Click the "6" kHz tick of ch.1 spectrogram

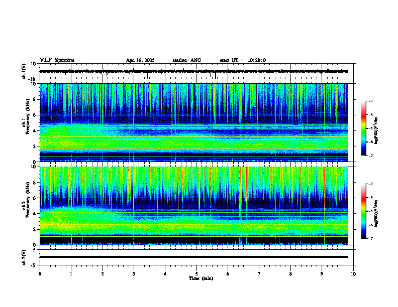pyautogui.click(x=35, y=115)
